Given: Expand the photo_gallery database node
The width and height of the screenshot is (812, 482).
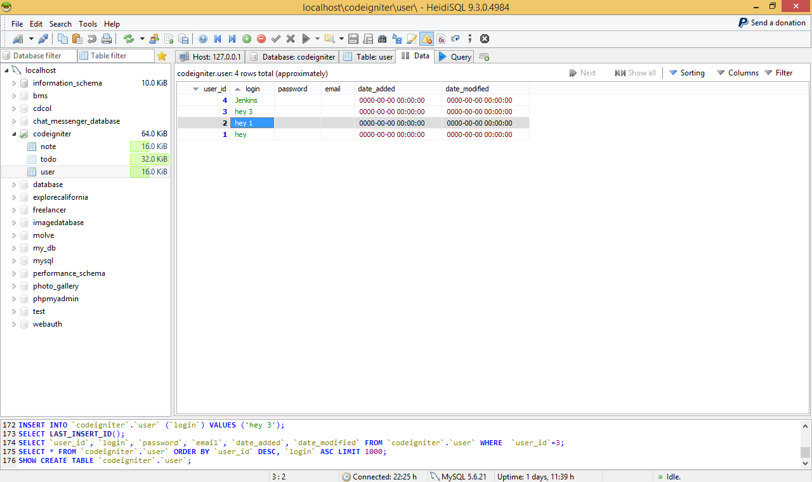Looking at the screenshot, I should [x=14, y=286].
